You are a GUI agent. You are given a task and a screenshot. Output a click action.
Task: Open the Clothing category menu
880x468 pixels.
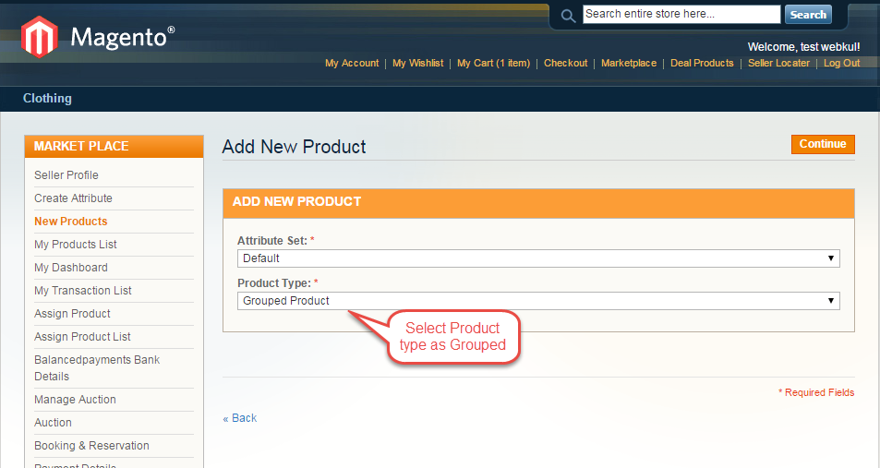pos(47,98)
